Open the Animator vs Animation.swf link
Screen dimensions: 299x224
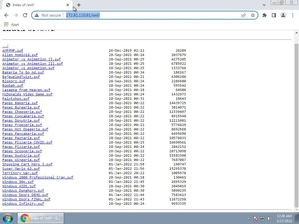tap(28, 68)
